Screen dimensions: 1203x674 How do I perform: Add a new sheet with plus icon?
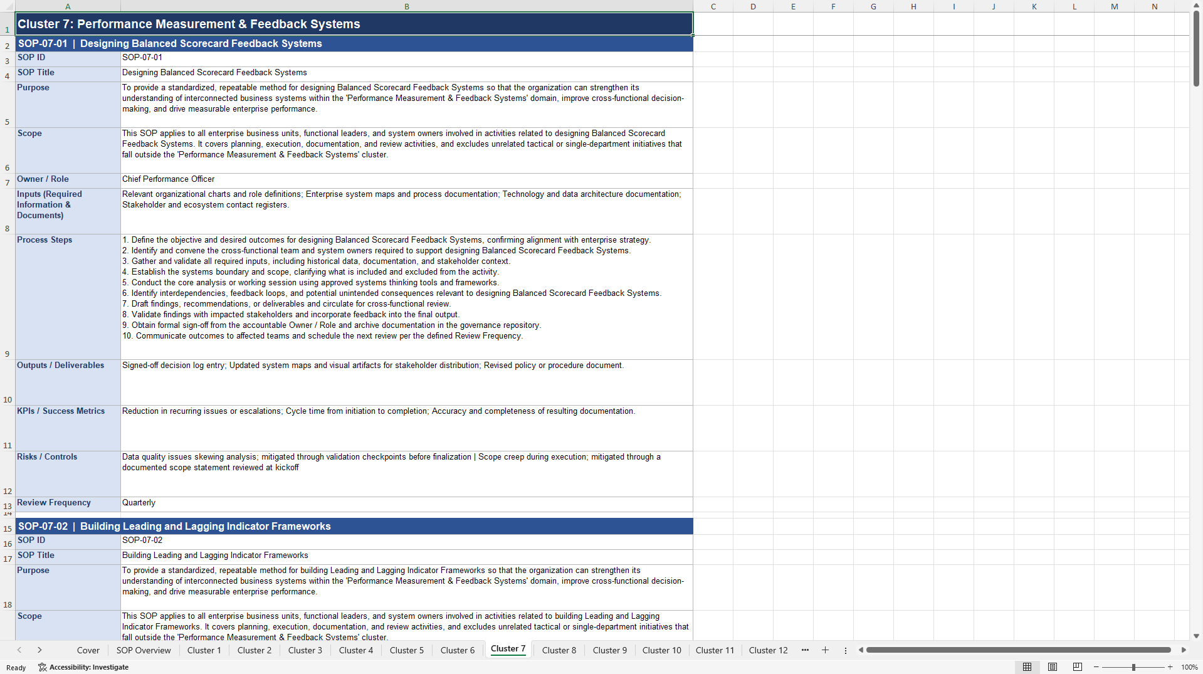coord(825,650)
